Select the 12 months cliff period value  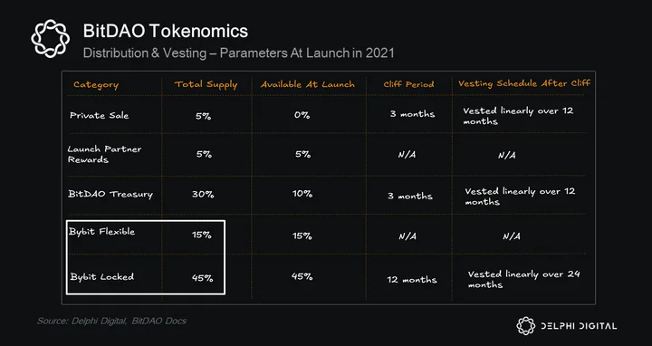point(412,280)
